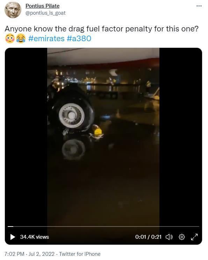The height and width of the screenshot is (260, 208).
Task: Follow the #emirates hashtag link
Action: (x=46, y=38)
